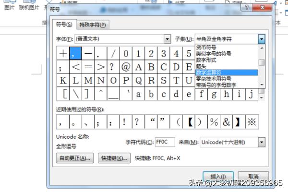Click the subset list scrollbar down arrow

262,84
